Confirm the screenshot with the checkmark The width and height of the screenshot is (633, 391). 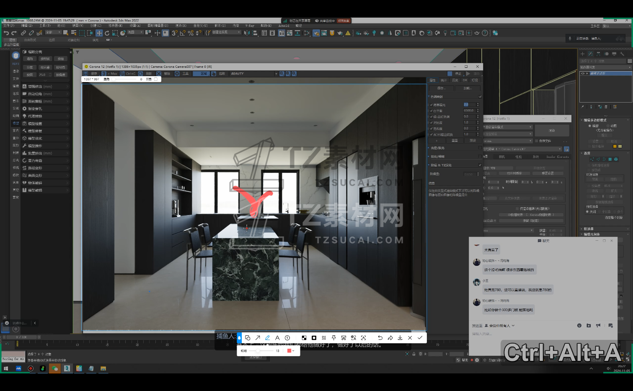[x=420, y=338]
